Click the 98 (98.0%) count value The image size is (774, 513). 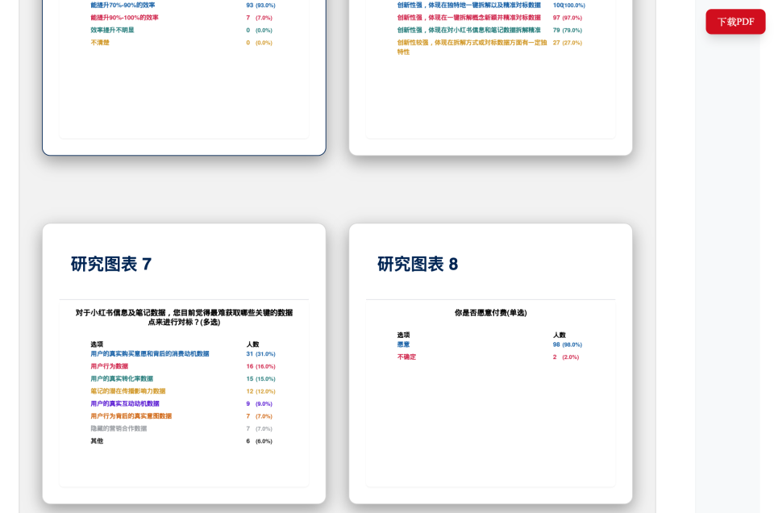tap(567, 344)
